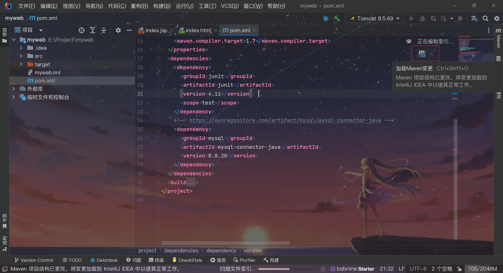Collapse the myweb root project node
Image resolution: width=503 pixels, height=273 pixels.
(14, 40)
